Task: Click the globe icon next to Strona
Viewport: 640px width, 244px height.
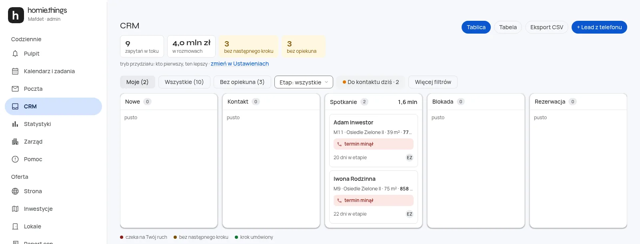Action: 15,191
